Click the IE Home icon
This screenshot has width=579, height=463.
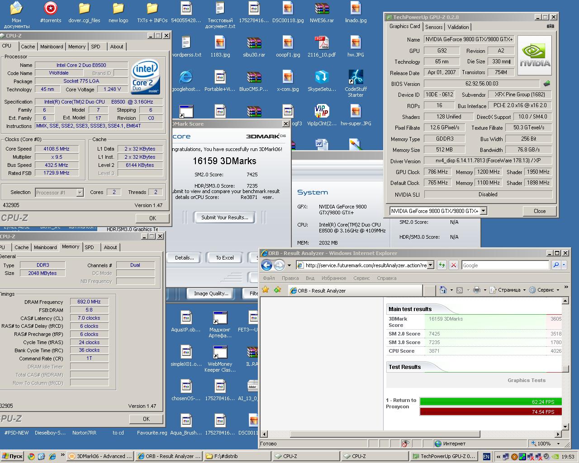(443, 290)
